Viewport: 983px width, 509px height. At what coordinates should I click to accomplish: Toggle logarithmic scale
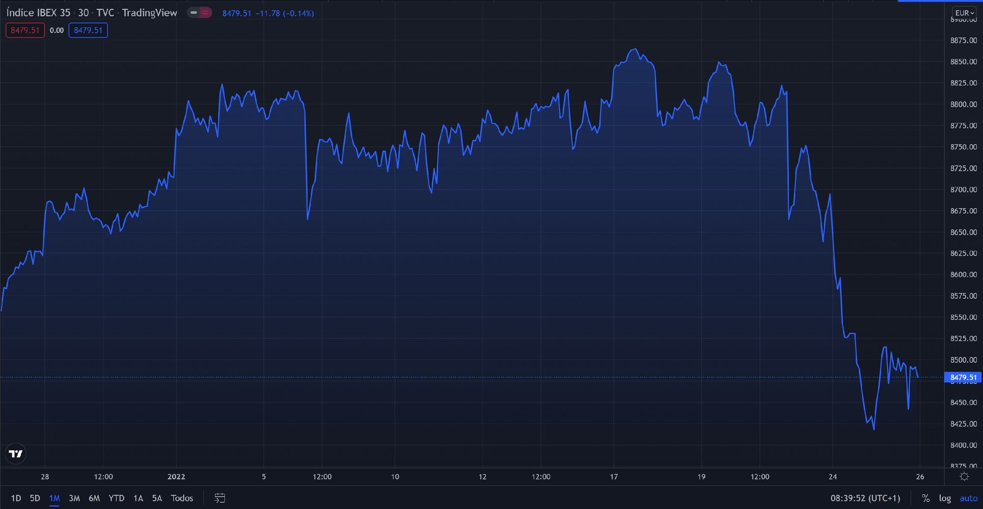[945, 498]
